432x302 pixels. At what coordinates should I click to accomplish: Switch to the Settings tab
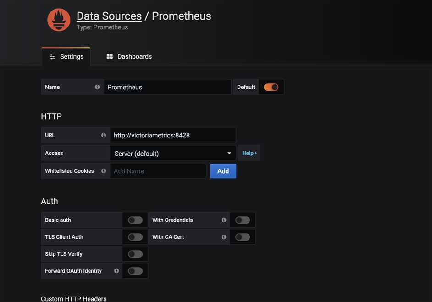66,57
